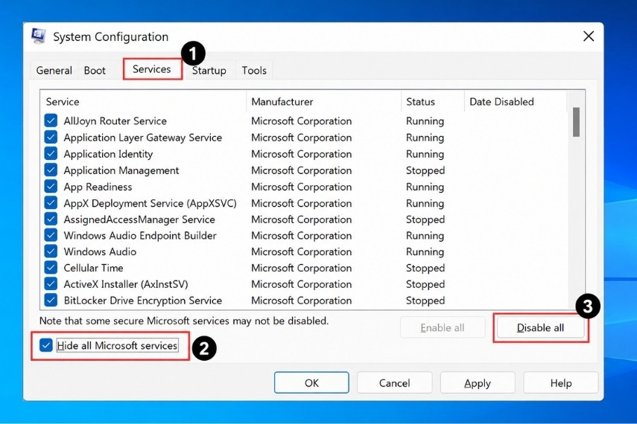Select the Application Layer Gateway Service name
637x424 pixels.
click(x=142, y=138)
